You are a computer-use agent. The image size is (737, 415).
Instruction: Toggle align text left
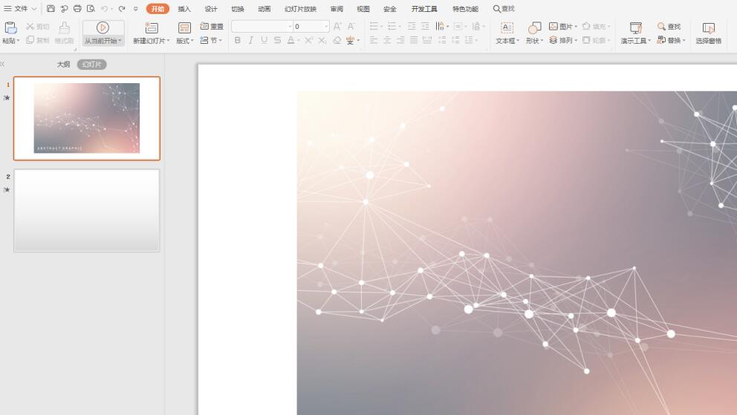click(x=374, y=40)
